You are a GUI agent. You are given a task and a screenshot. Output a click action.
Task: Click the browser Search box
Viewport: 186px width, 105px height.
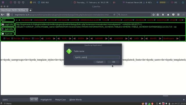click(x=134, y=15)
